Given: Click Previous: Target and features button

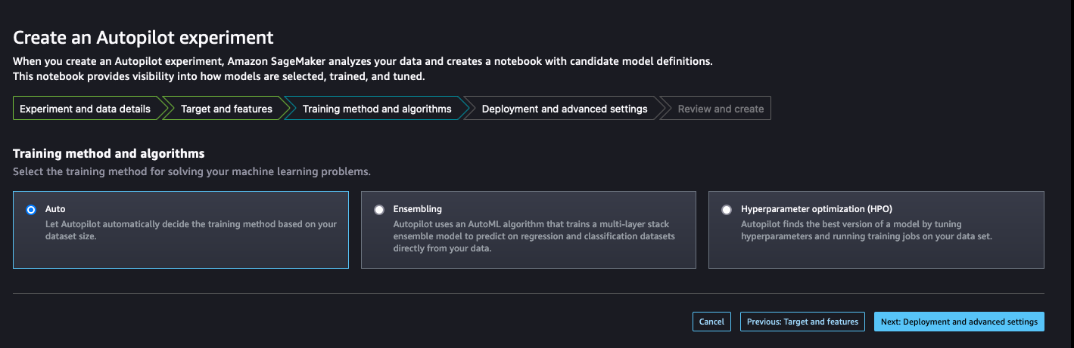Looking at the screenshot, I should (802, 322).
